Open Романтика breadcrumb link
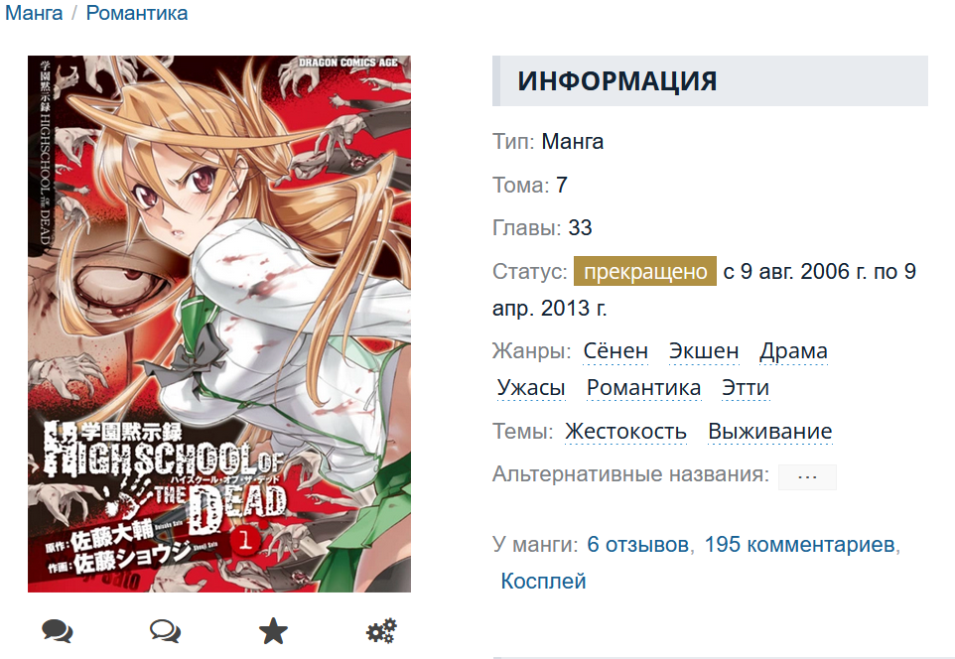Screen dimensions: 955x659 coord(136,13)
